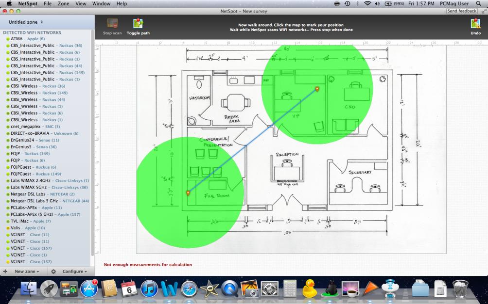Select Netgear DSL Labs – NETGEAR (2)

coord(43,194)
